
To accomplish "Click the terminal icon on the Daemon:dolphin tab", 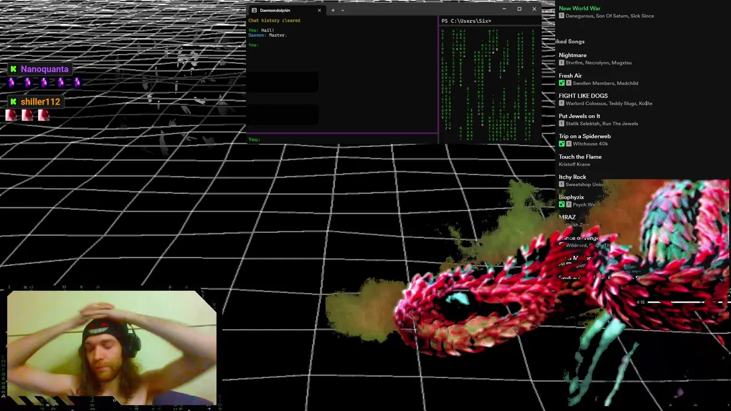I will pos(254,10).
